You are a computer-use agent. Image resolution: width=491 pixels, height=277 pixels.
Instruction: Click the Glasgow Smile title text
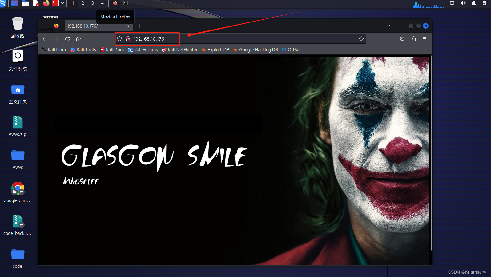point(154,156)
